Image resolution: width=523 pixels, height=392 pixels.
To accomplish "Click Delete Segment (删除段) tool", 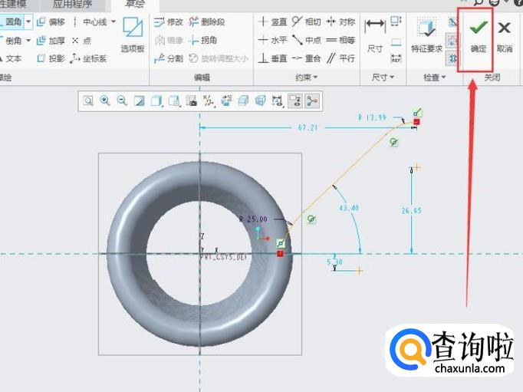I will pos(206,22).
